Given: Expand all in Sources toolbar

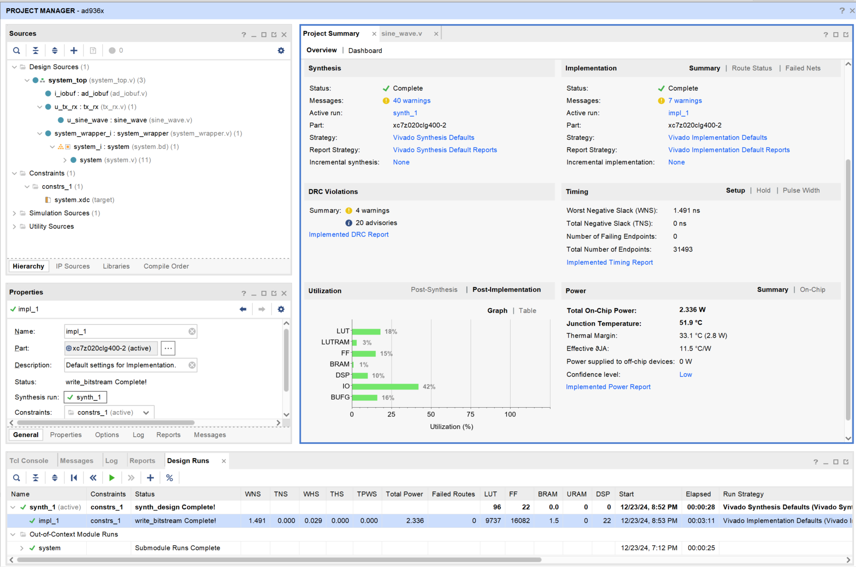Looking at the screenshot, I should click(x=54, y=50).
